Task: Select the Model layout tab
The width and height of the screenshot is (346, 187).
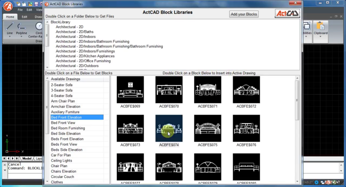Action: click(27, 159)
